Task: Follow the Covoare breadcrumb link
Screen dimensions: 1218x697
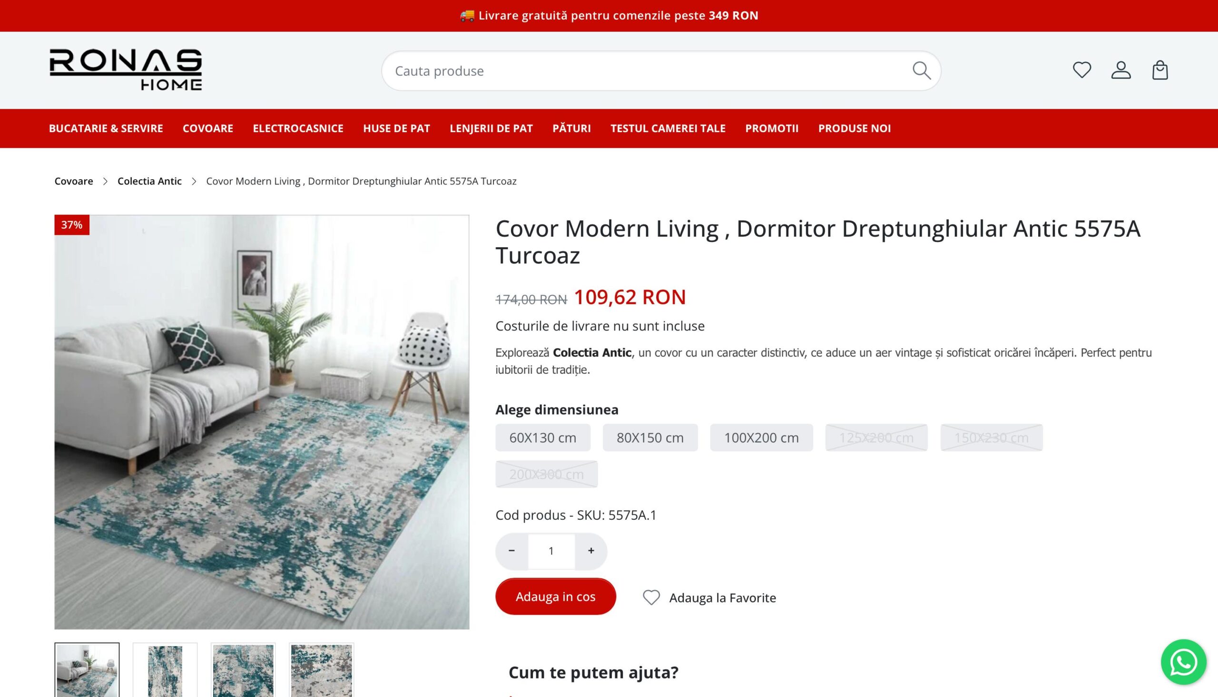Action: coord(74,182)
